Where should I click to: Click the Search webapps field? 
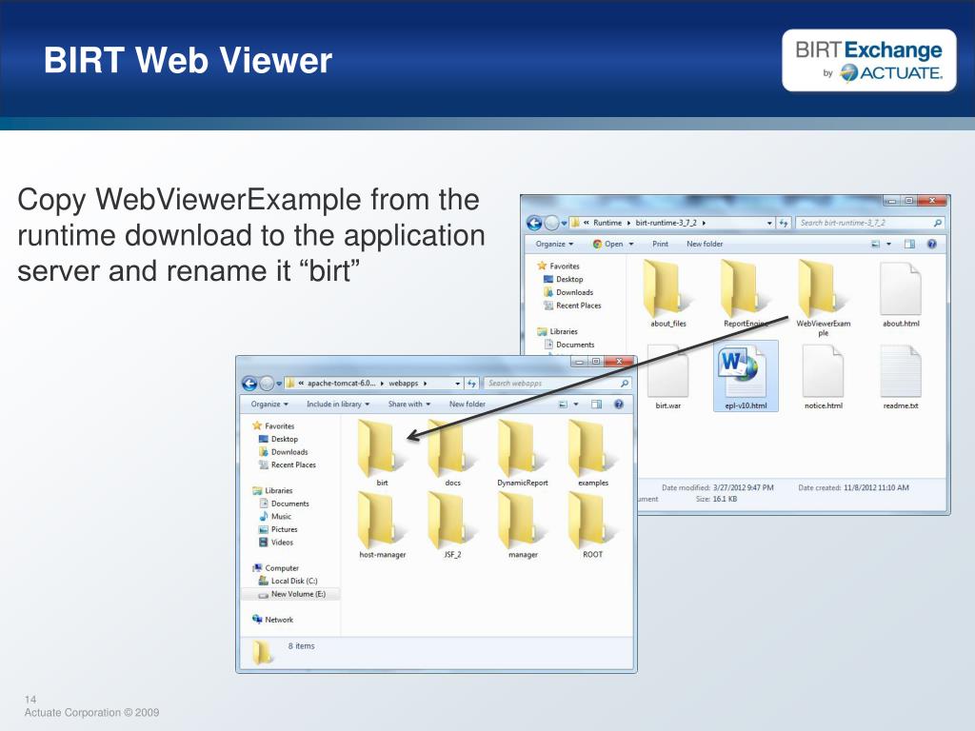pos(558,384)
